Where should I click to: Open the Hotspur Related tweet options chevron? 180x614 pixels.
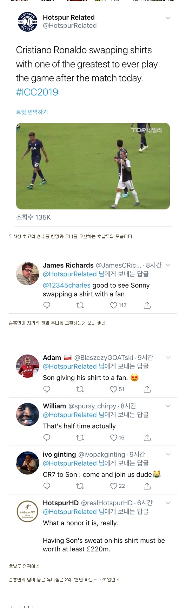pos(168,18)
